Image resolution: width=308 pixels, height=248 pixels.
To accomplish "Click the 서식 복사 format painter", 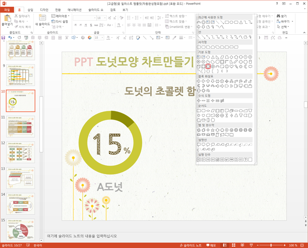I will (22, 27).
